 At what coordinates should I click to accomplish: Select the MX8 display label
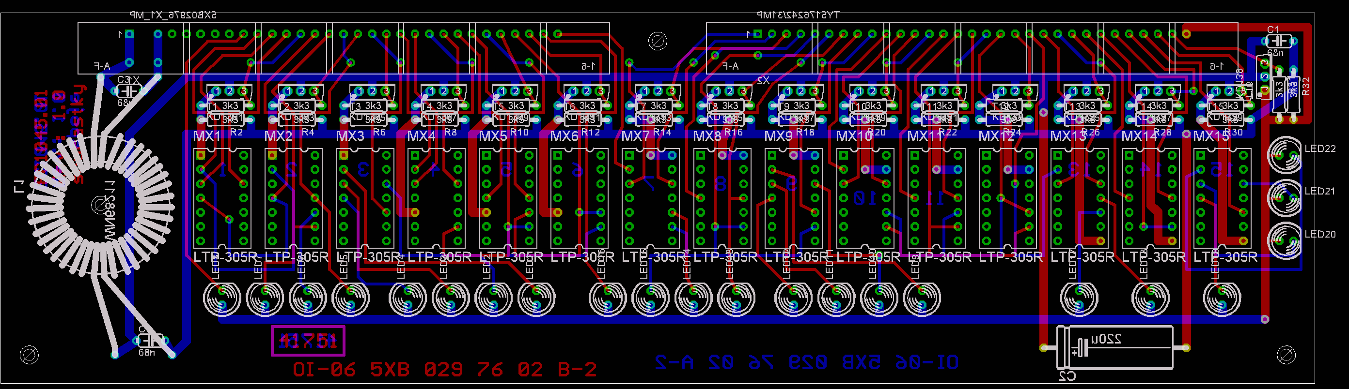point(707,136)
